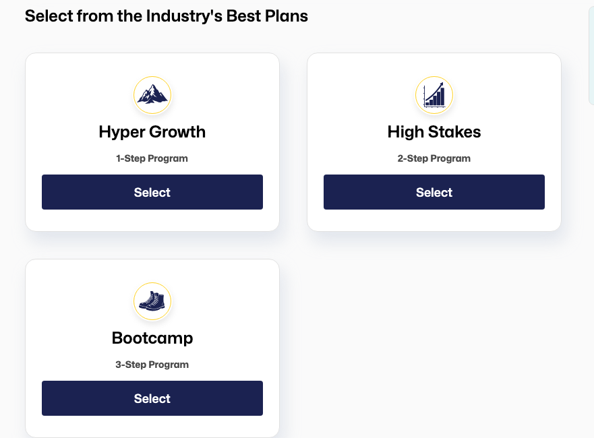
Task: Click the Bootcamp plan title
Action: pos(152,338)
